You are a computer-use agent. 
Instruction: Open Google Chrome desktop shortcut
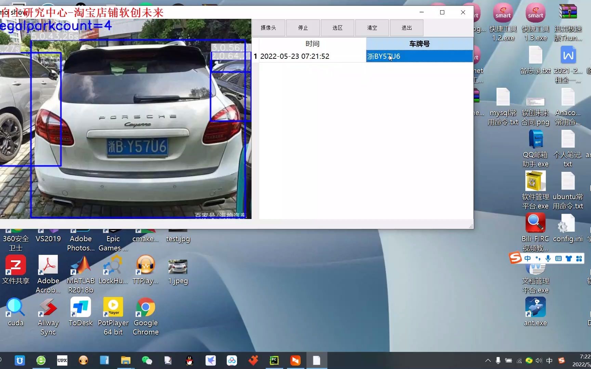point(146,316)
